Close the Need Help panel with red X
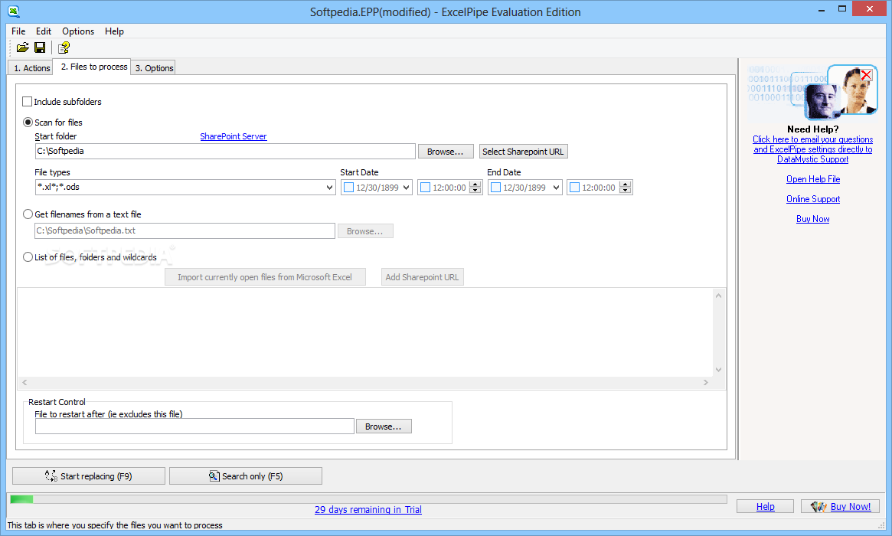 coord(867,75)
